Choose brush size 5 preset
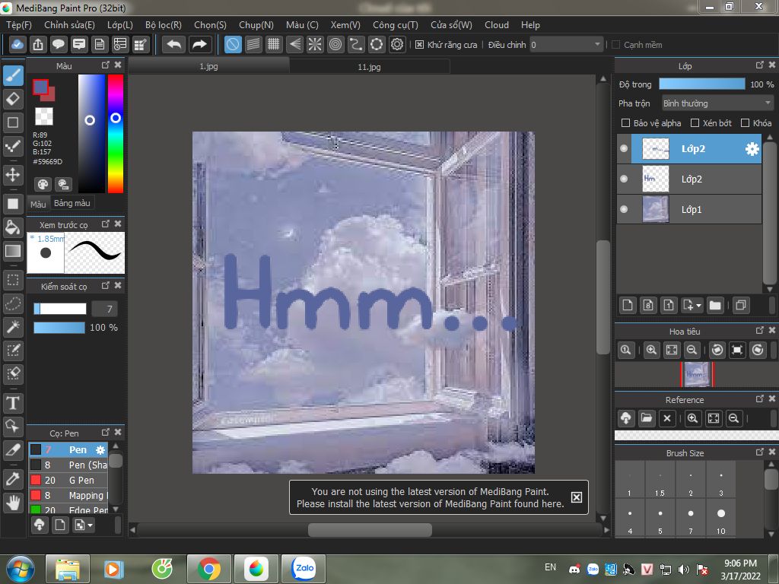The height and width of the screenshot is (584, 779). point(660,519)
